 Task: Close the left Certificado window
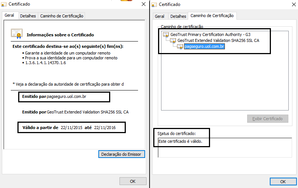pyautogui.click(x=144, y=4)
